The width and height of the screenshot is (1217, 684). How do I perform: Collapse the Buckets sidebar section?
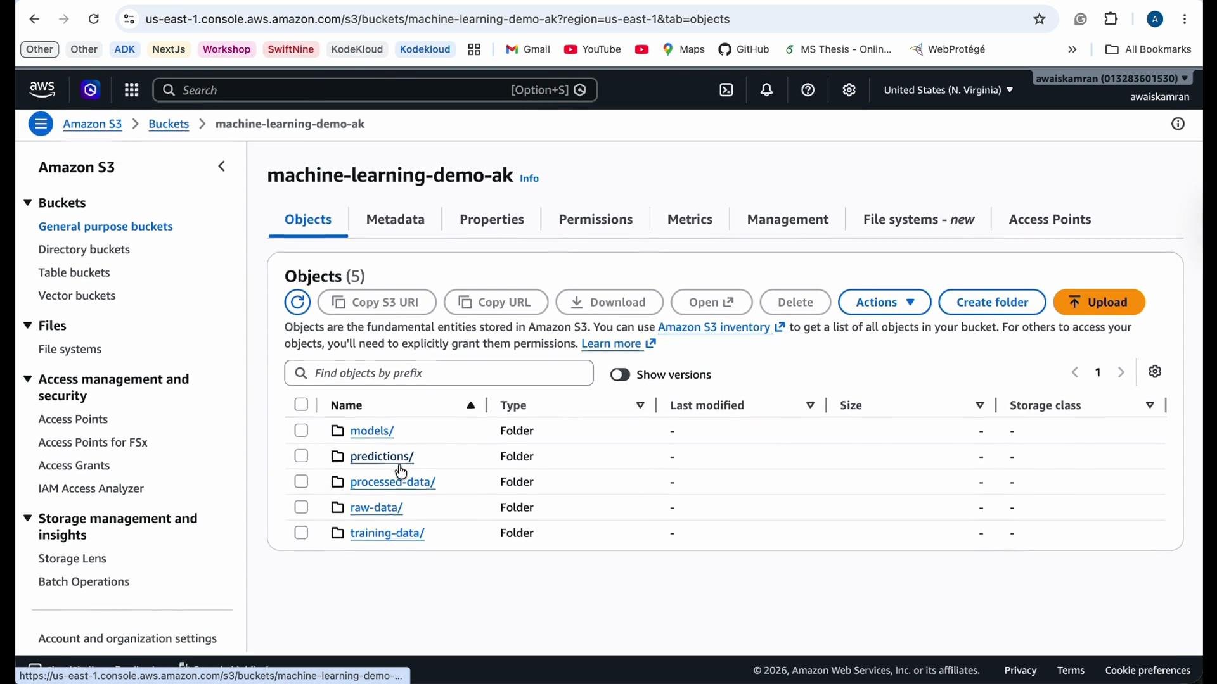coord(28,203)
